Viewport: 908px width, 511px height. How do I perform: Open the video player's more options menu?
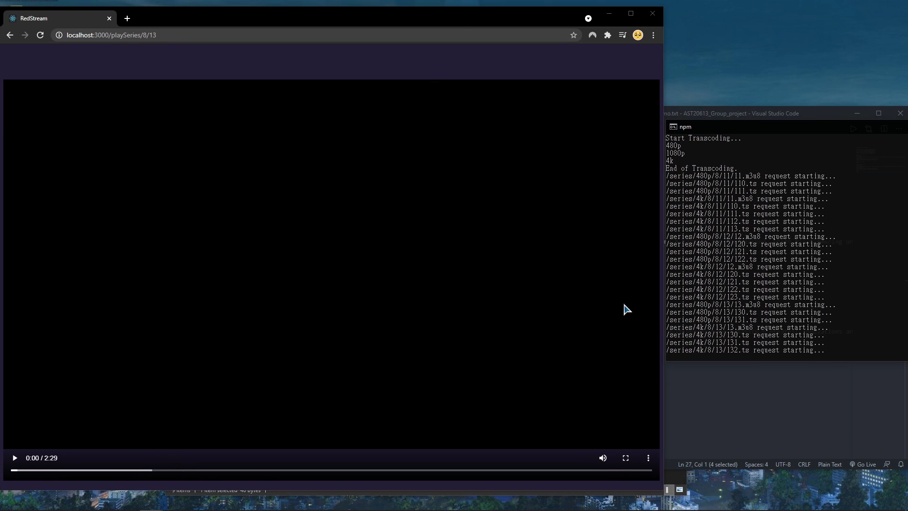coord(648,458)
